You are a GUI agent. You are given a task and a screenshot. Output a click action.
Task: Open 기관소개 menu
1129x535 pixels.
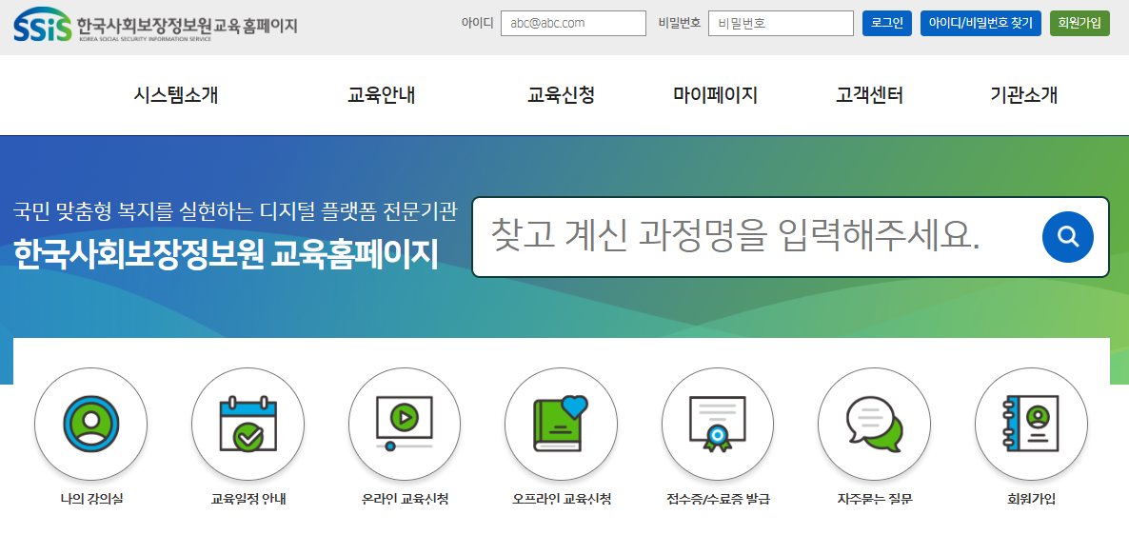1023,95
